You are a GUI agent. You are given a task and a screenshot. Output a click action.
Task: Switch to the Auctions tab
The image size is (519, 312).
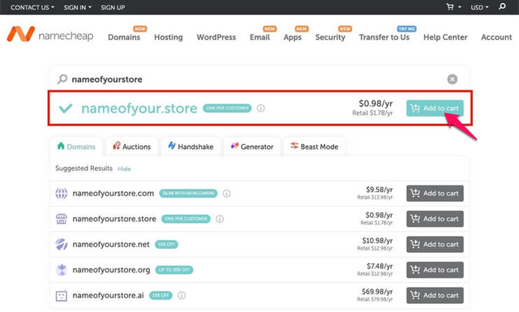point(131,146)
